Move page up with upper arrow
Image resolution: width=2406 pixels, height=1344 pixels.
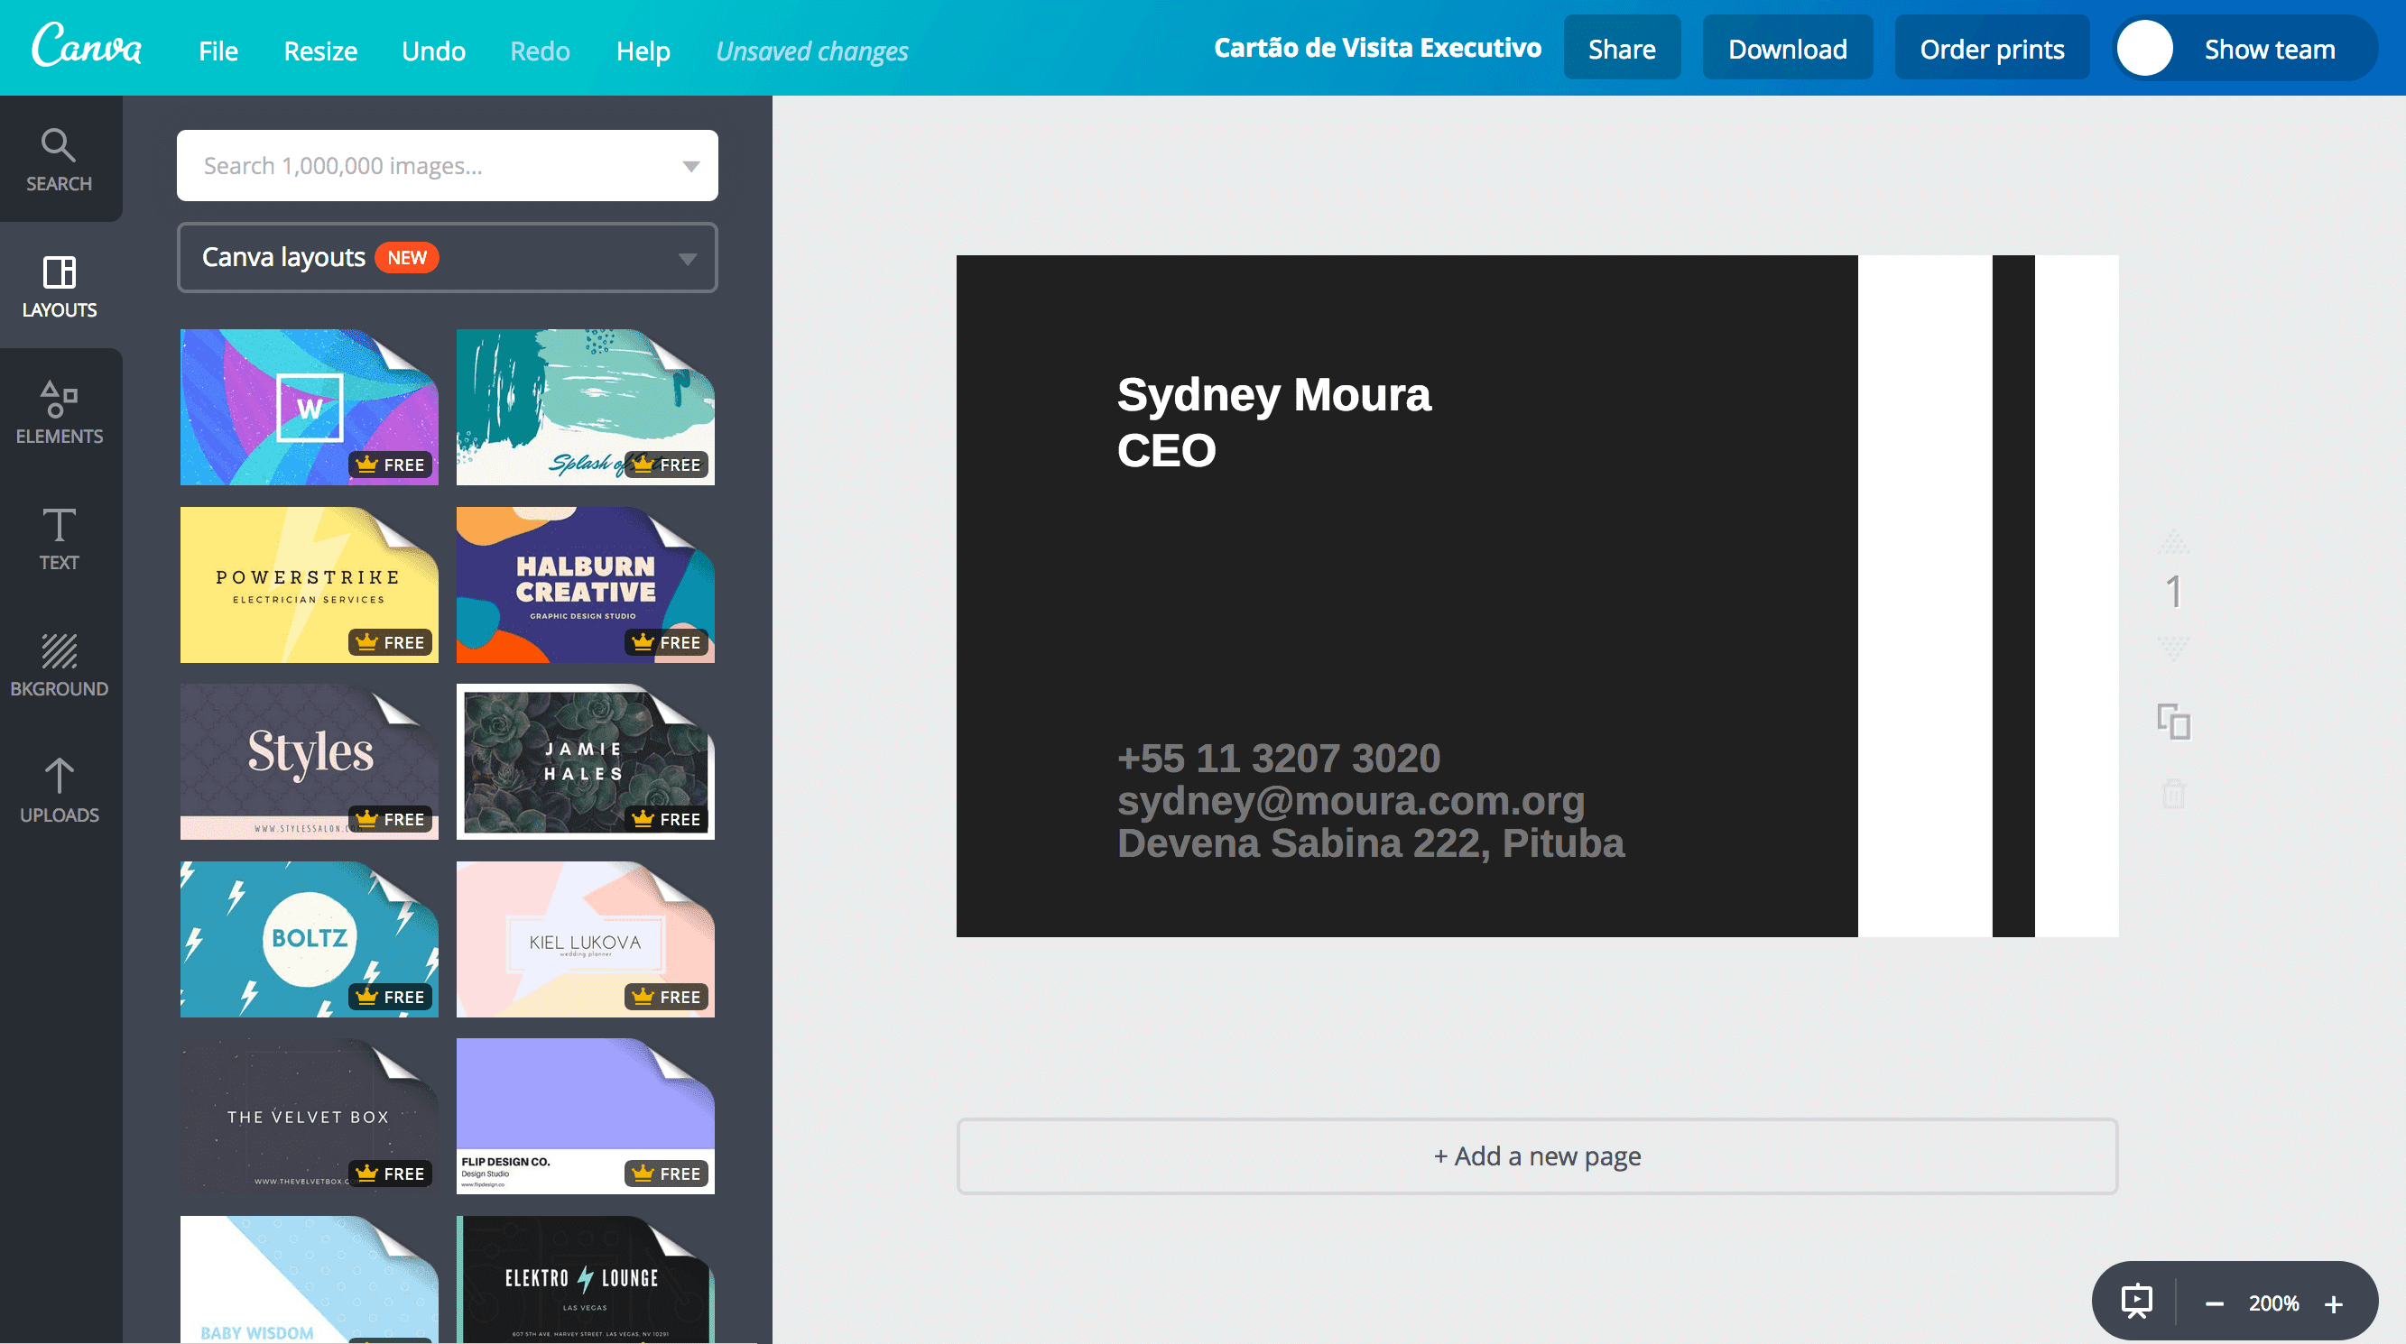click(2173, 540)
